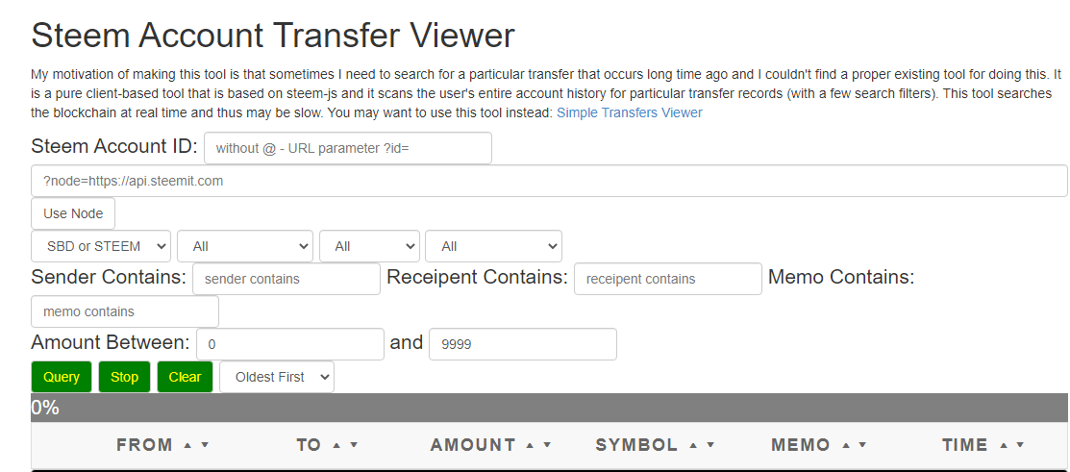The image size is (1070, 472).
Task: Sort by the TO column header
Action: [x=309, y=445]
